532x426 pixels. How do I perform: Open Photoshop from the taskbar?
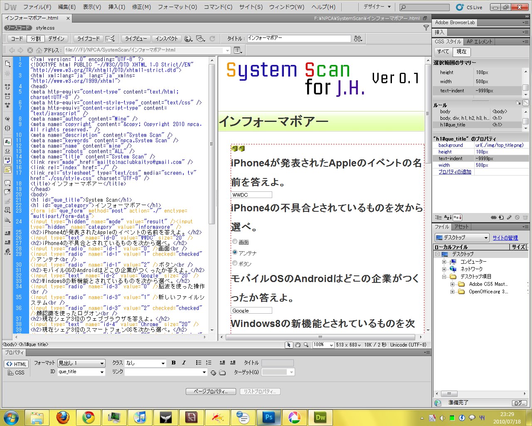[x=269, y=417]
